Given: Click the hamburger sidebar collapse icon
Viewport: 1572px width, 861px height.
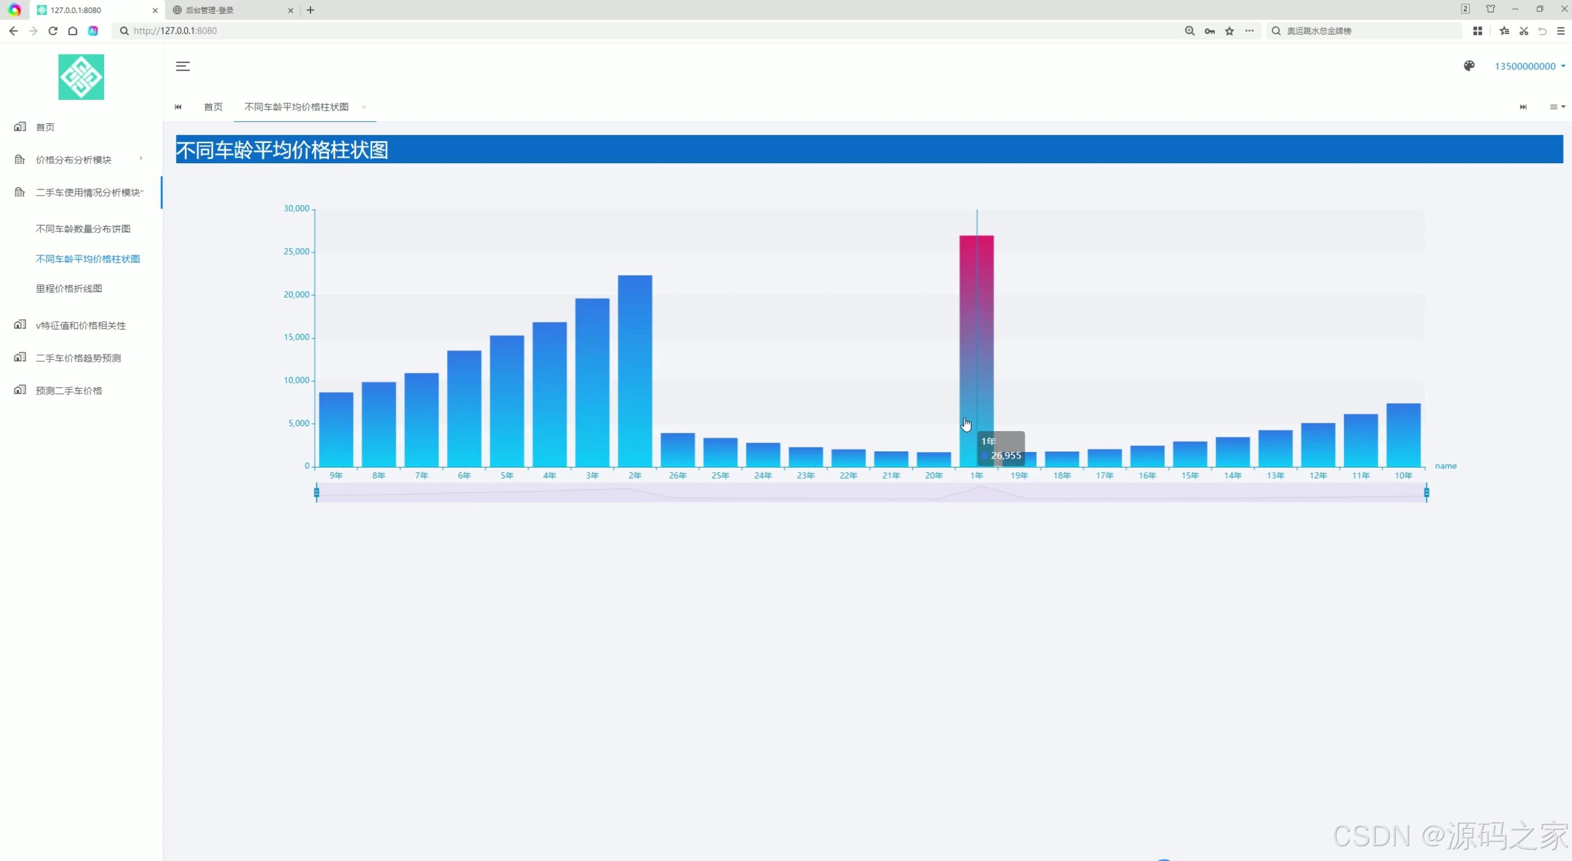Looking at the screenshot, I should 182,66.
